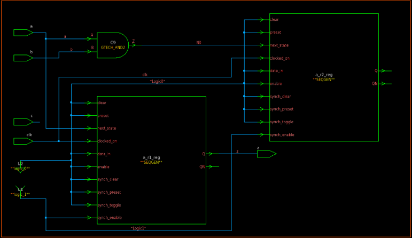Select a_r1_reg preset pin
Viewport: 412px width, 238px height.
103,115
